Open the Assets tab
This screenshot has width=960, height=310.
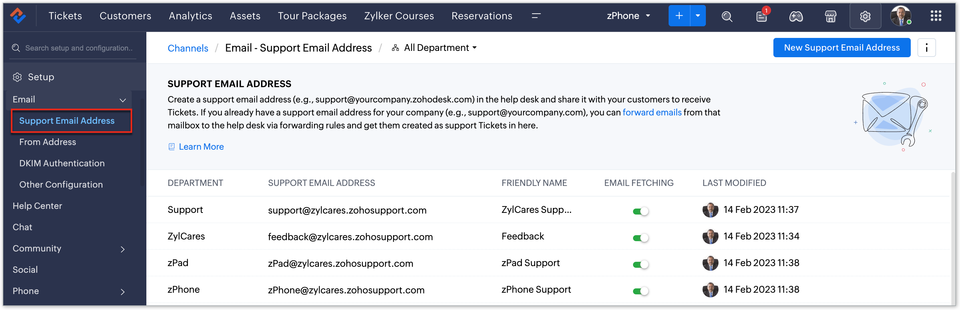point(245,16)
